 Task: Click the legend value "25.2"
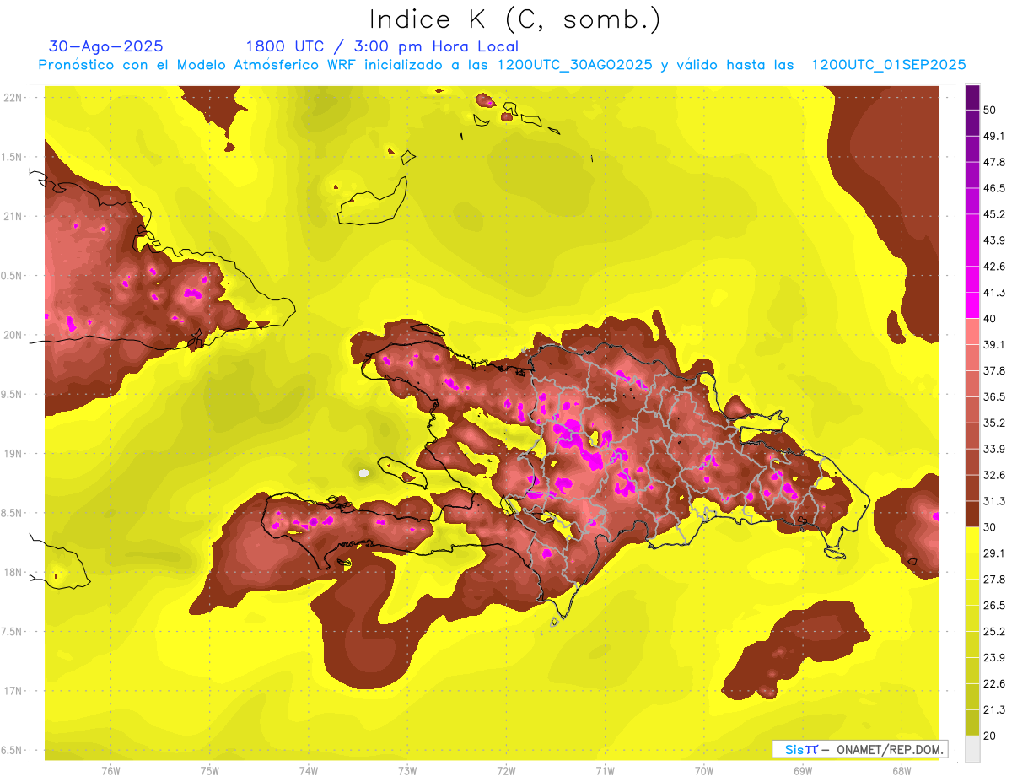(994, 632)
